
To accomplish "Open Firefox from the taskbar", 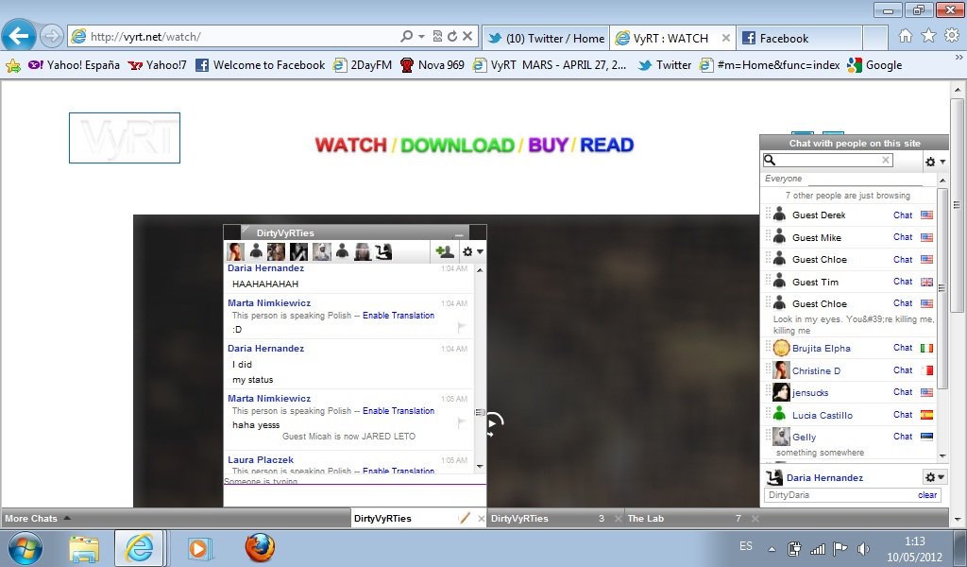I will (x=260, y=548).
